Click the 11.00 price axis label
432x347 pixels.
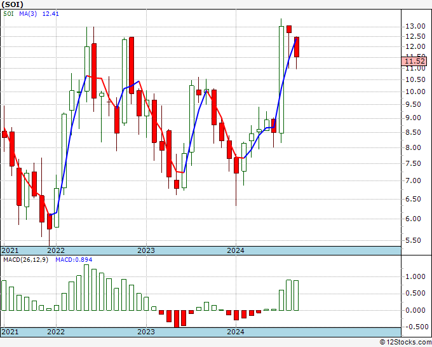(415, 69)
